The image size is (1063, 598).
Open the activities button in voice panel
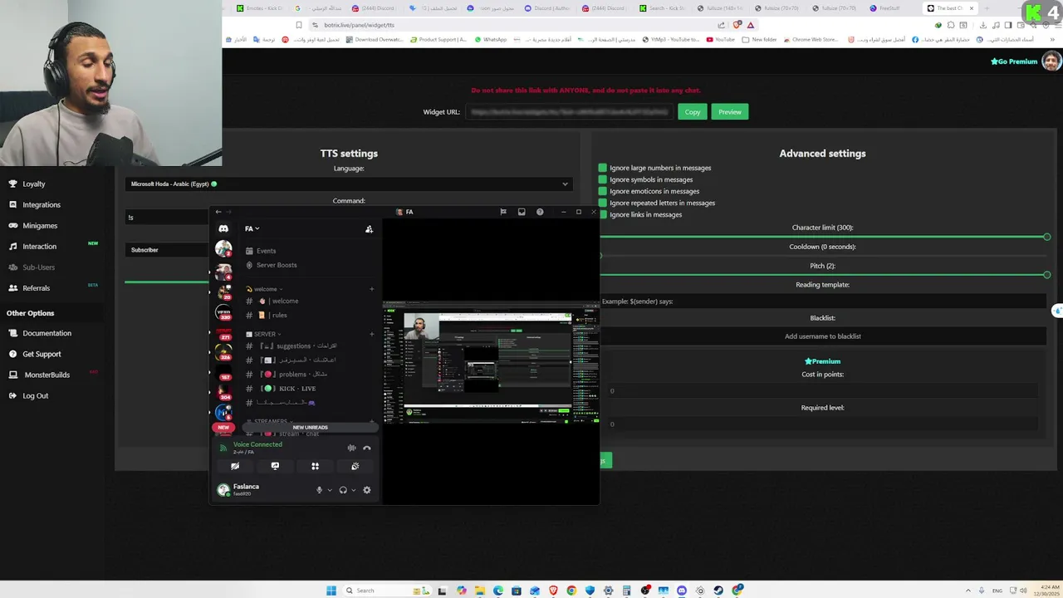pyautogui.click(x=315, y=466)
